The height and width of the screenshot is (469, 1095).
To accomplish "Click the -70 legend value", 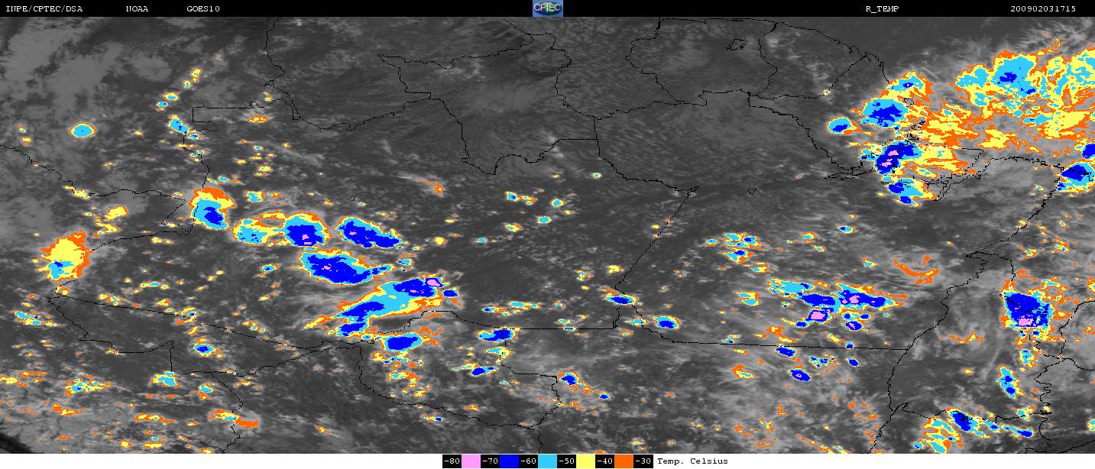I will [x=490, y=461].
